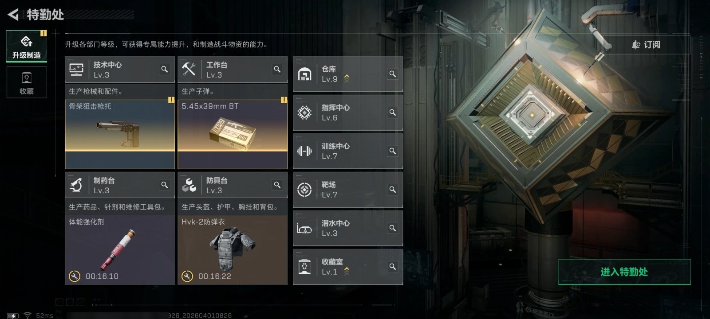Click the magnifier icon on 指挥中心
710x319 pixels.
[x=393, y=113]
